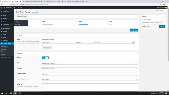Collapse the Location panel
Screen dimensions: 169x95
(x=138, y=36)
